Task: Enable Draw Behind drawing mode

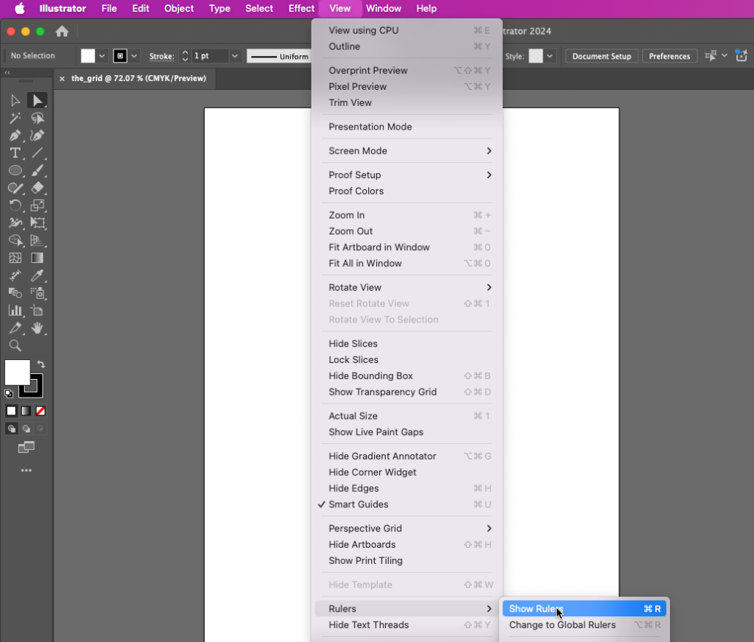Action: pos(27,428)
